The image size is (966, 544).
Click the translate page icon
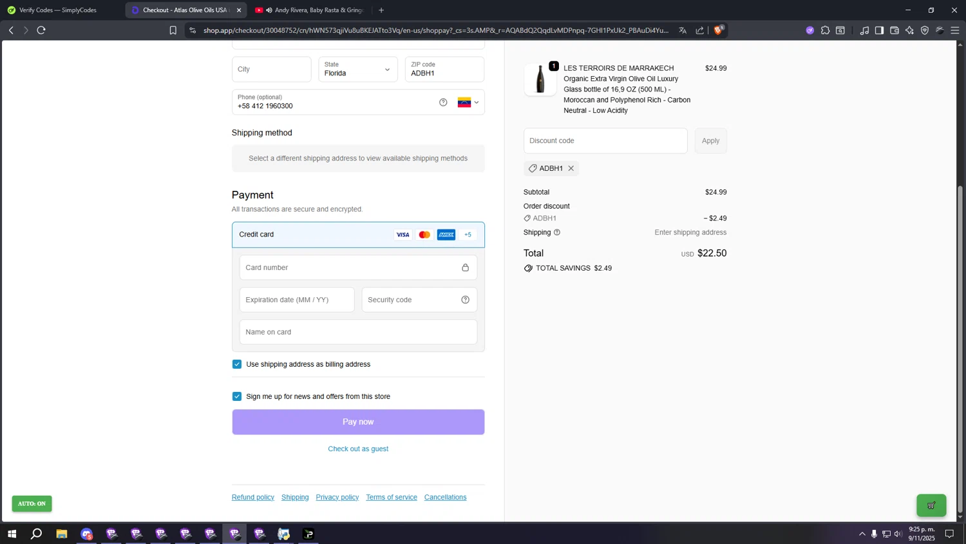tap(683, 30)
